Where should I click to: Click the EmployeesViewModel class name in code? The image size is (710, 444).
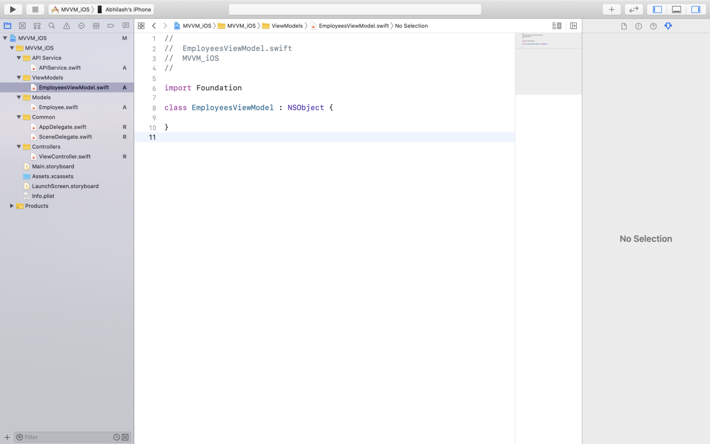233,107
